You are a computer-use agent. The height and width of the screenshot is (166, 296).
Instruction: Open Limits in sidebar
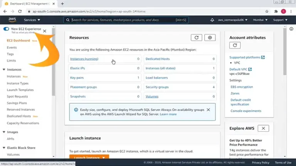(11, 61)
